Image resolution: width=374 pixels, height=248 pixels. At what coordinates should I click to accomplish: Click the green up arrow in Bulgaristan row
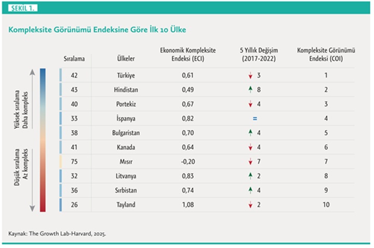click(249, 133)
